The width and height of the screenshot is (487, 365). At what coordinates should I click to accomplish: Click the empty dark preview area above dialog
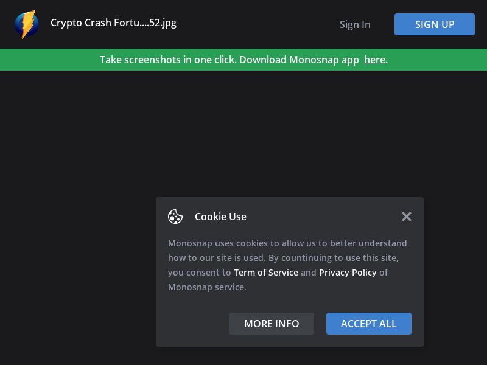[x=243, y=134]
